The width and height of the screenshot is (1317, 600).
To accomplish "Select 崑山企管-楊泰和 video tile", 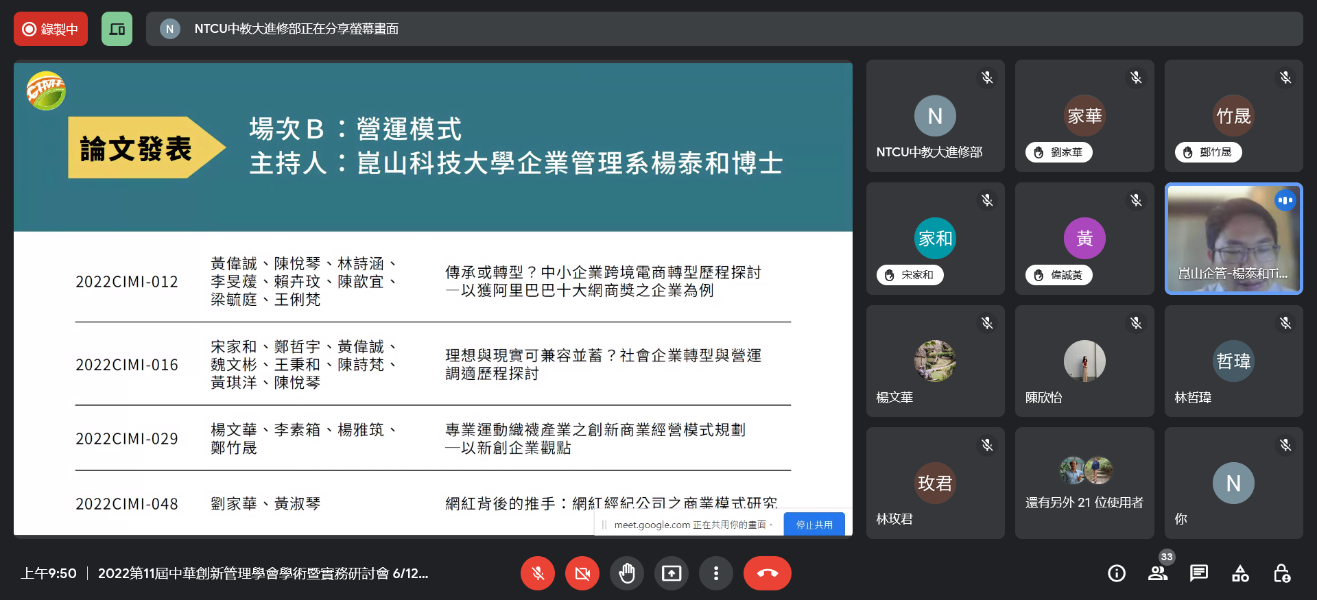I will click(x=1233, y=239).
